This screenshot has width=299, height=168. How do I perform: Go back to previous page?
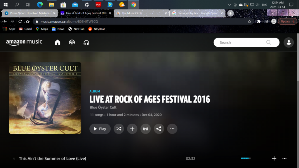(5, 22)
